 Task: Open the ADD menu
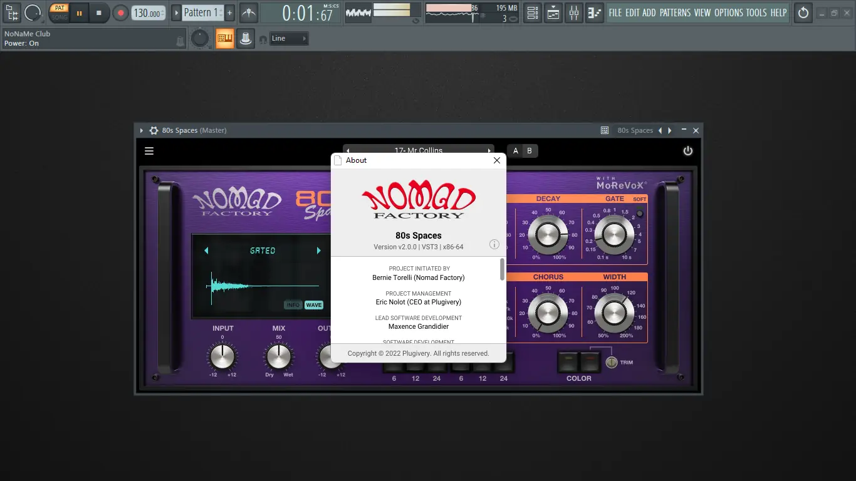coord(649,13)
